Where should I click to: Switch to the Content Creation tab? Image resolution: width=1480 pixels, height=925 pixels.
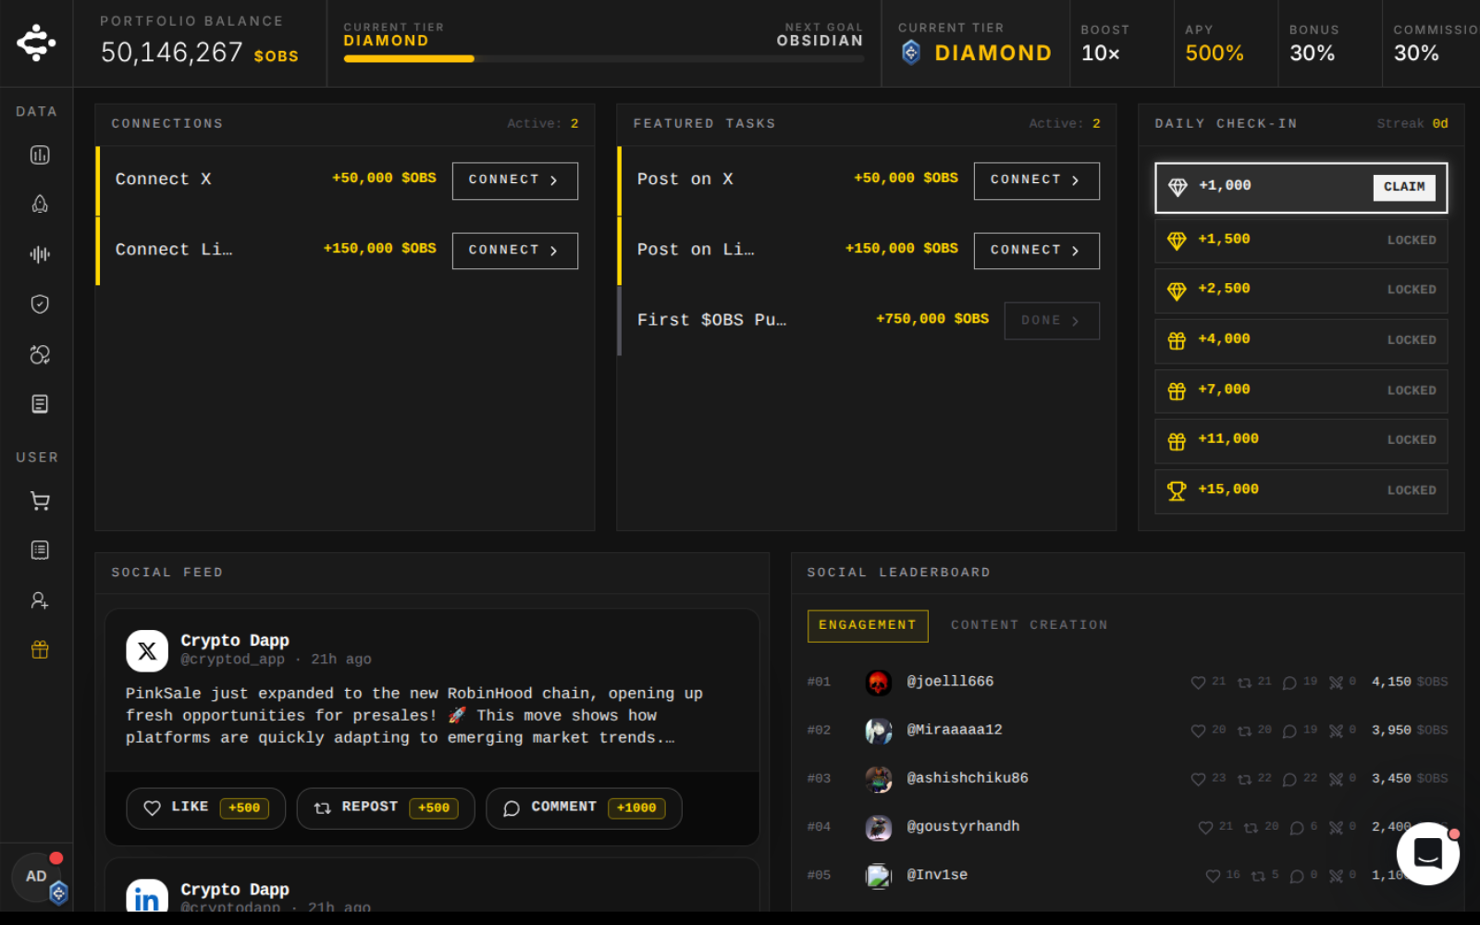(x=1029, y=625)
